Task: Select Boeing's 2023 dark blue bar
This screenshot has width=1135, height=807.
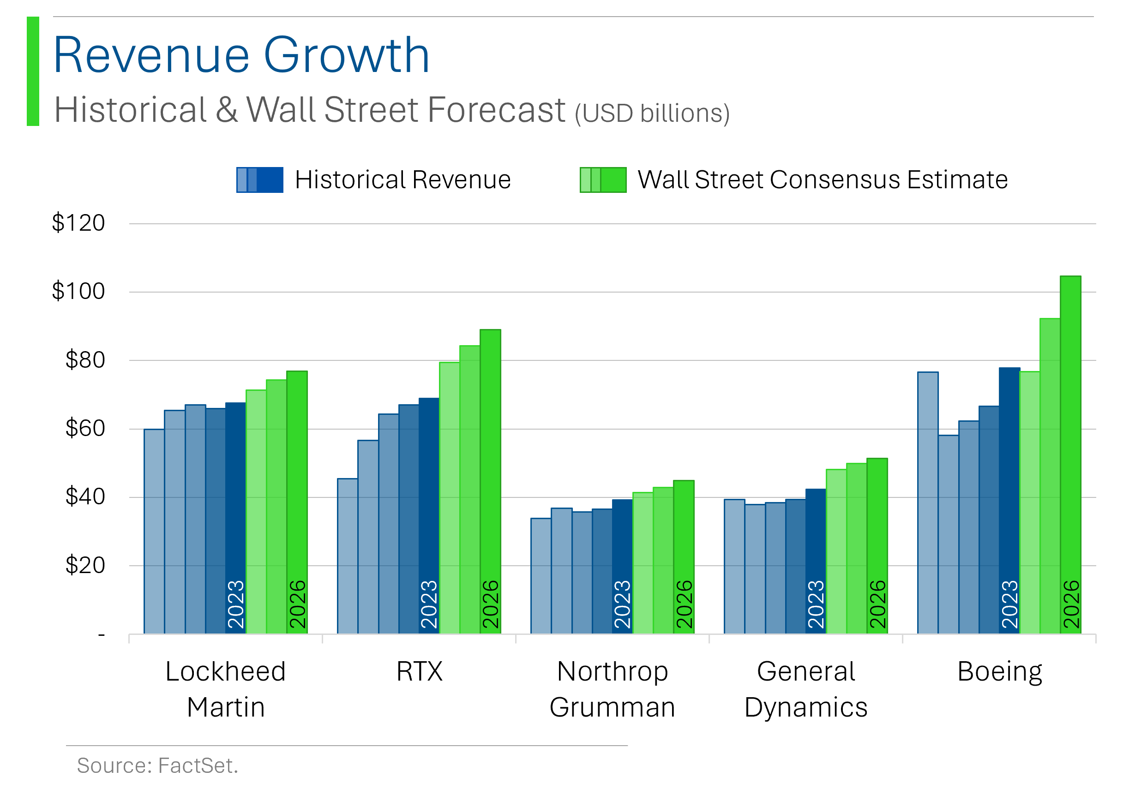Action: point(1009,501)
